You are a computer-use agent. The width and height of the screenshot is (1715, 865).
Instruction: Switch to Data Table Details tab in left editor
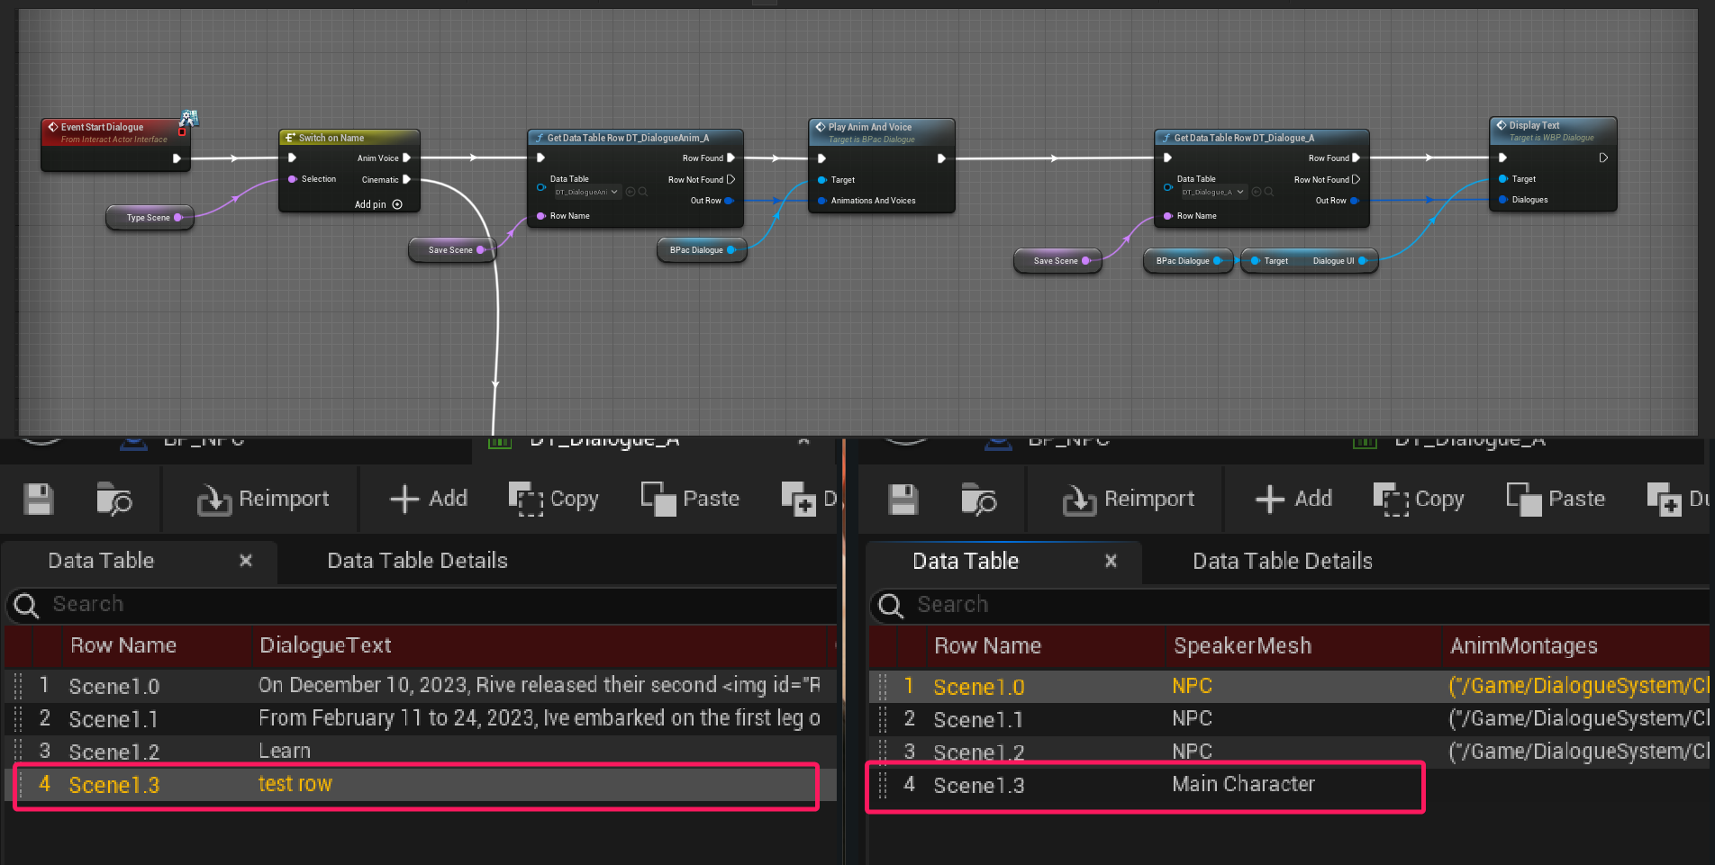[x=417, y=561]
